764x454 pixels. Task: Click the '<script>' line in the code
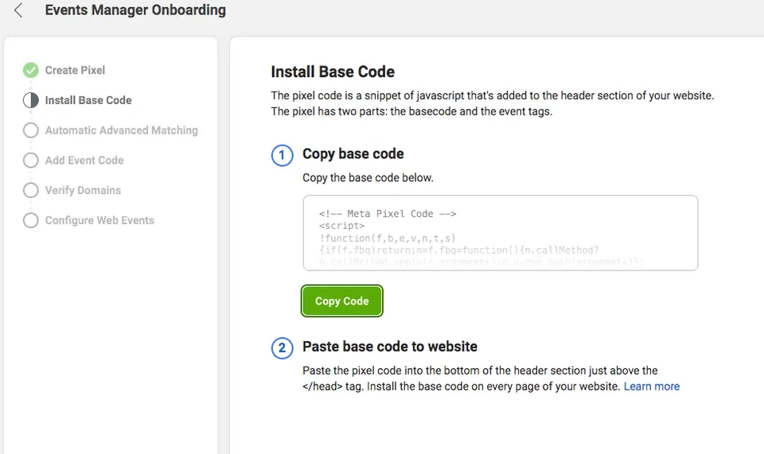point(341,226)
